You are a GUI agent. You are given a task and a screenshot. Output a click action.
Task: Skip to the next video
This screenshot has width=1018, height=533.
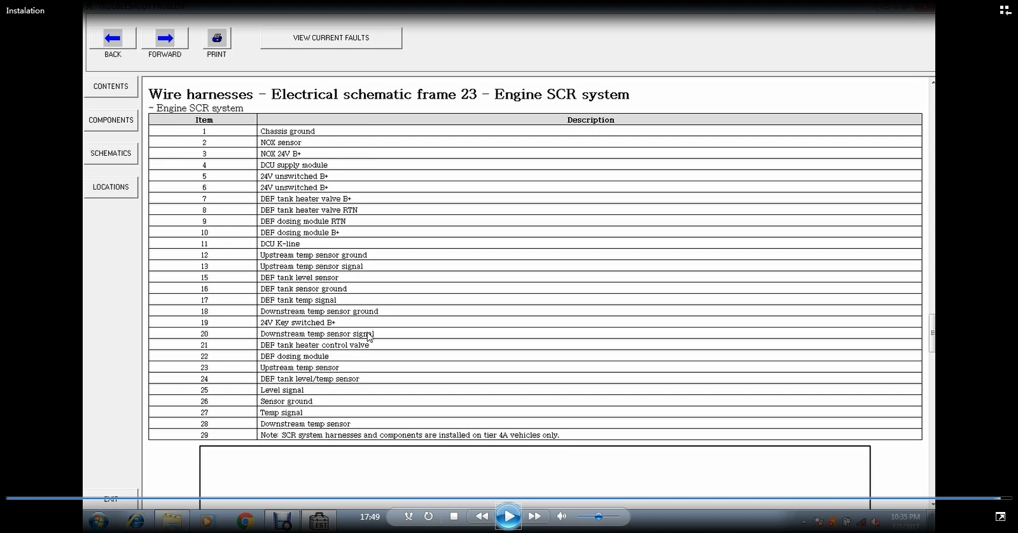tap(534, 516)
